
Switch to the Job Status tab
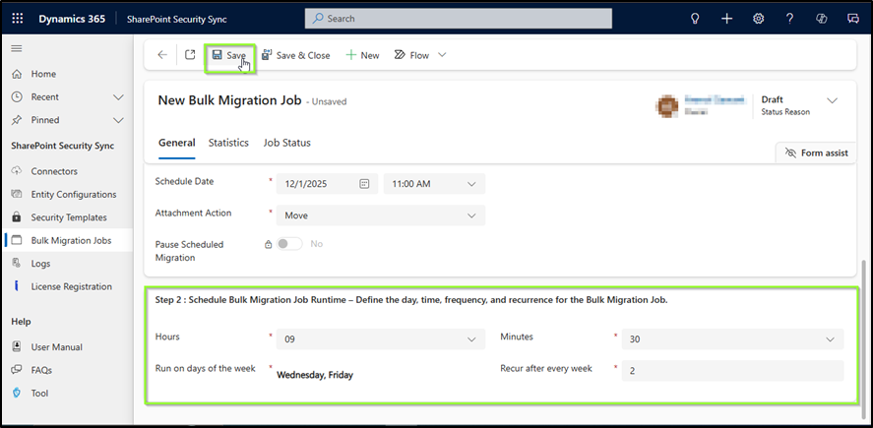286,143
